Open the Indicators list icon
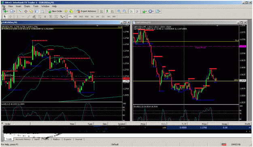The width and height of the screenshot is (253, 147). (x=143, y=11)
